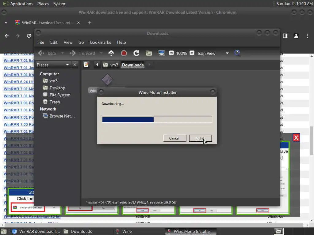The image size is (314, 235).
Task: Click the Downloads path button
Action: [133, 65]
